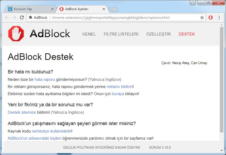
Task: Open GİZLİLİK POLİTİKASI in the footer
Action: coord(79,148)
